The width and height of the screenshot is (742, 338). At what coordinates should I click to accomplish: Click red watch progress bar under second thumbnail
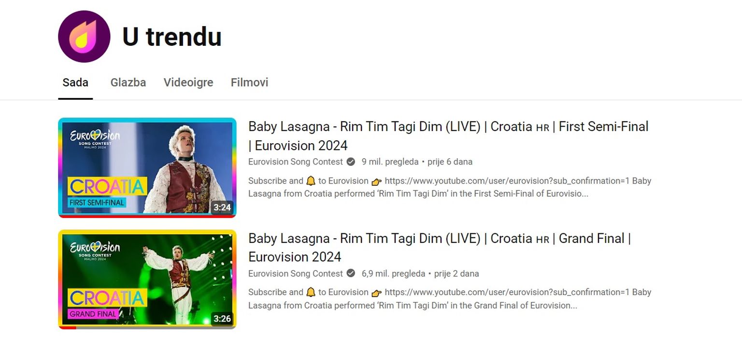[x=68, y=328]
